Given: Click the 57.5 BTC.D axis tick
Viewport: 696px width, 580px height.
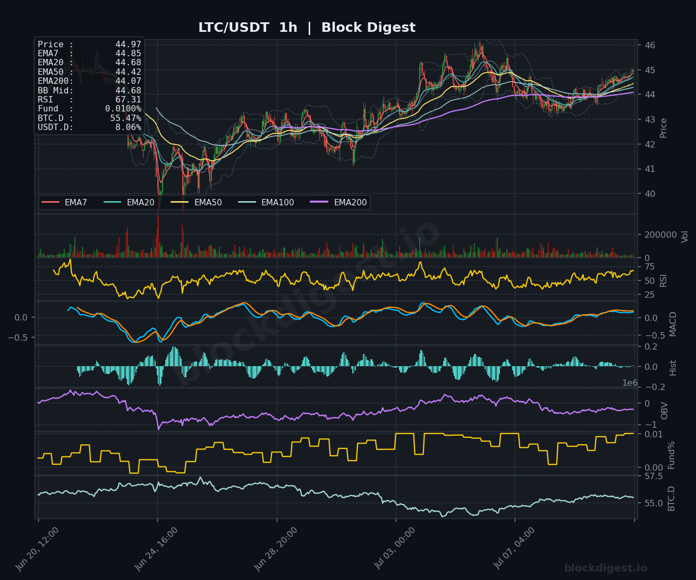Looking at the screenshot, I should 653,476.
